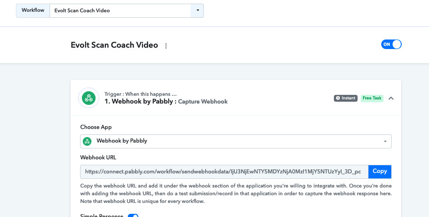The width and height of the screenshot is (429, 217).
Task: Open the Workflow selector dropdown arrow
Action: coord(197,10)
